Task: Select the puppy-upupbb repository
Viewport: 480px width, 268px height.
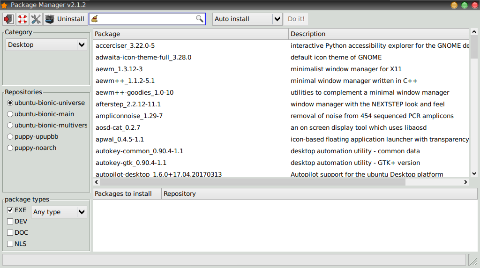Action: pos(33,137)
